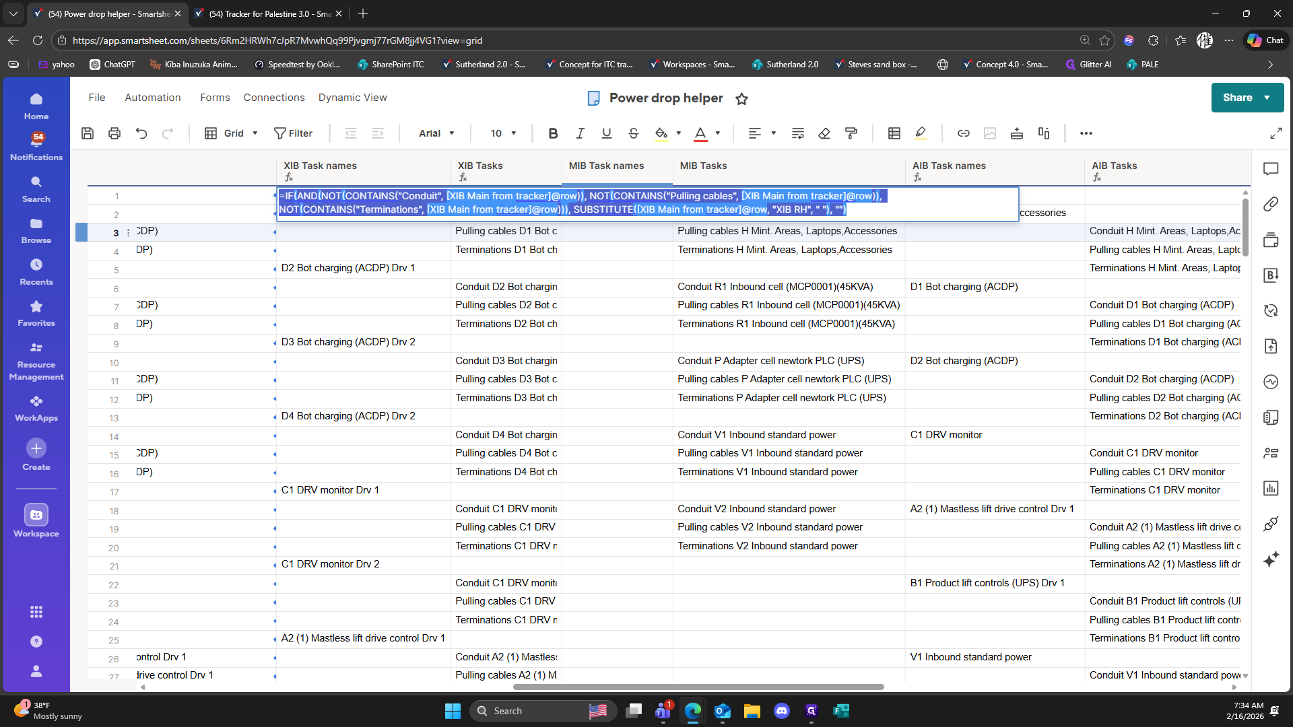The image size is (1293, 727).
Task: Toggle Strikethrough formatting
Action: tap(633, 133)
